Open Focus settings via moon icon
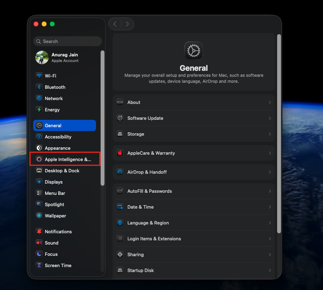323x290 pixels. pos(39,254)
